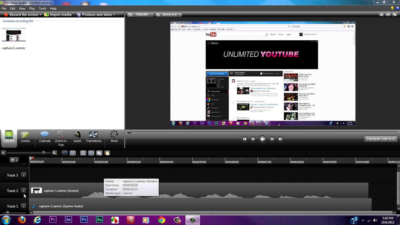The height and width of the screenshot is (225, 400).
Task: Open the Tools menu
Action: click(42, 8)
